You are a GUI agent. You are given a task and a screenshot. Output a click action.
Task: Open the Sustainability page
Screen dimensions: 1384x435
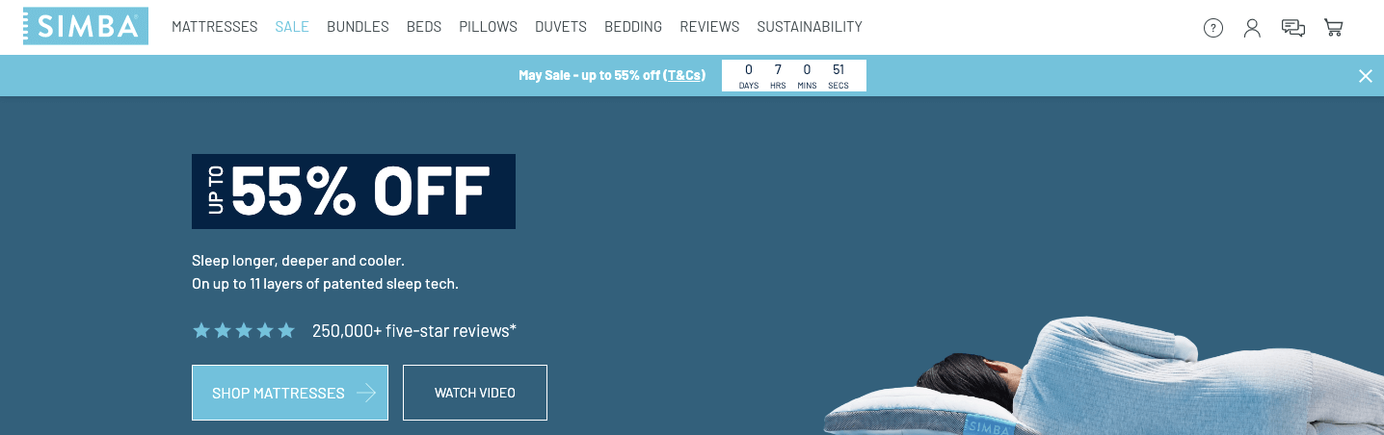pyautogui.click(x=810, y=27)
